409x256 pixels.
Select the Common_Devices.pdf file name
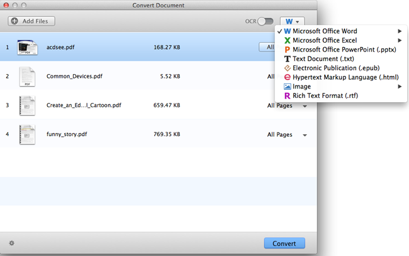pyautogui.click(x=74, y=76)
